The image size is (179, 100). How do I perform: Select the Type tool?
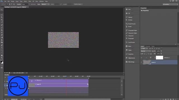[x=2, y=47]
